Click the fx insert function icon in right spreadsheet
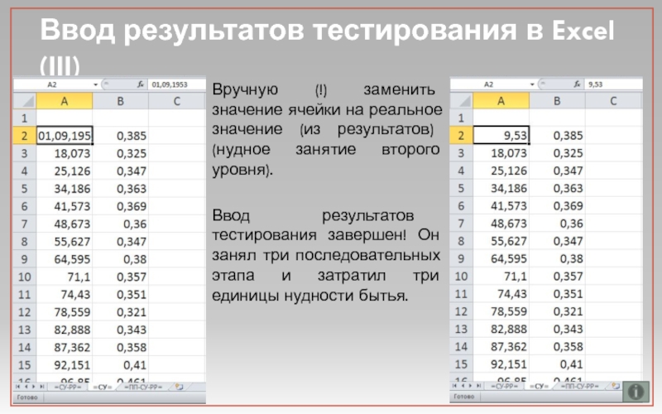The height and width of the screenshot is (414, 662). pos(577,84)
